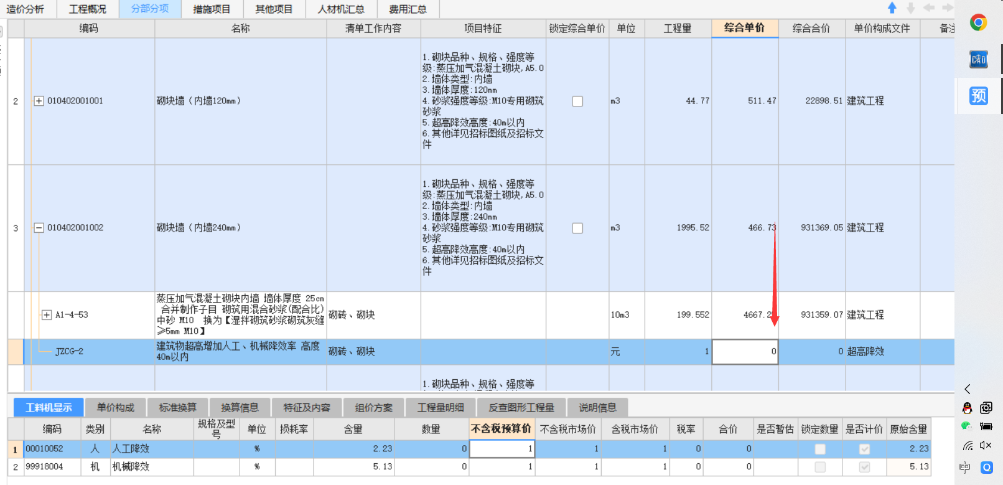
Task: Open the 组价方案 bottom tab
Action: (x=374, y=408)
